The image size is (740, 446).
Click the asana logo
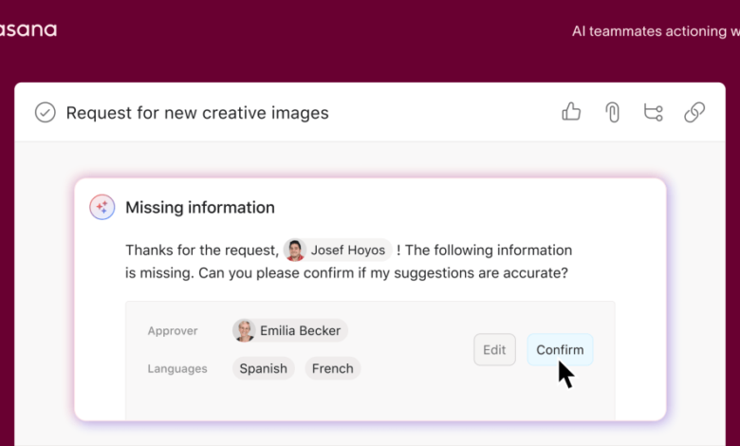point(28,29)
